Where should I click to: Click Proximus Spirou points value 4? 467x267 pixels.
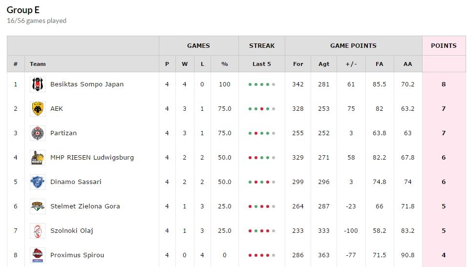click(444, 255)
